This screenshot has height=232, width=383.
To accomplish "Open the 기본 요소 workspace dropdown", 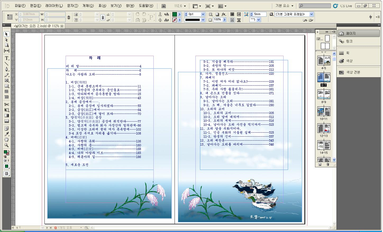I will pos(285,6).
